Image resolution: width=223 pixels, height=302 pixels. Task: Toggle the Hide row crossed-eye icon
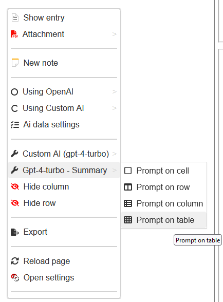(x=15, y=203)
